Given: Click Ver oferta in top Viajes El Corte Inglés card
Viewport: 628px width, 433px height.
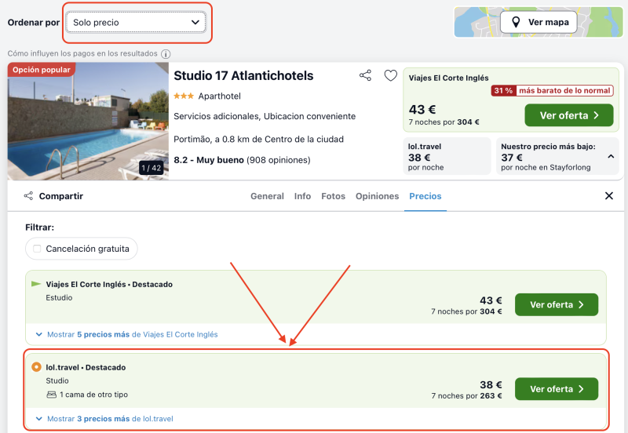Looking at the screenshot, I should pyautogui.click(x=568, y=115).
